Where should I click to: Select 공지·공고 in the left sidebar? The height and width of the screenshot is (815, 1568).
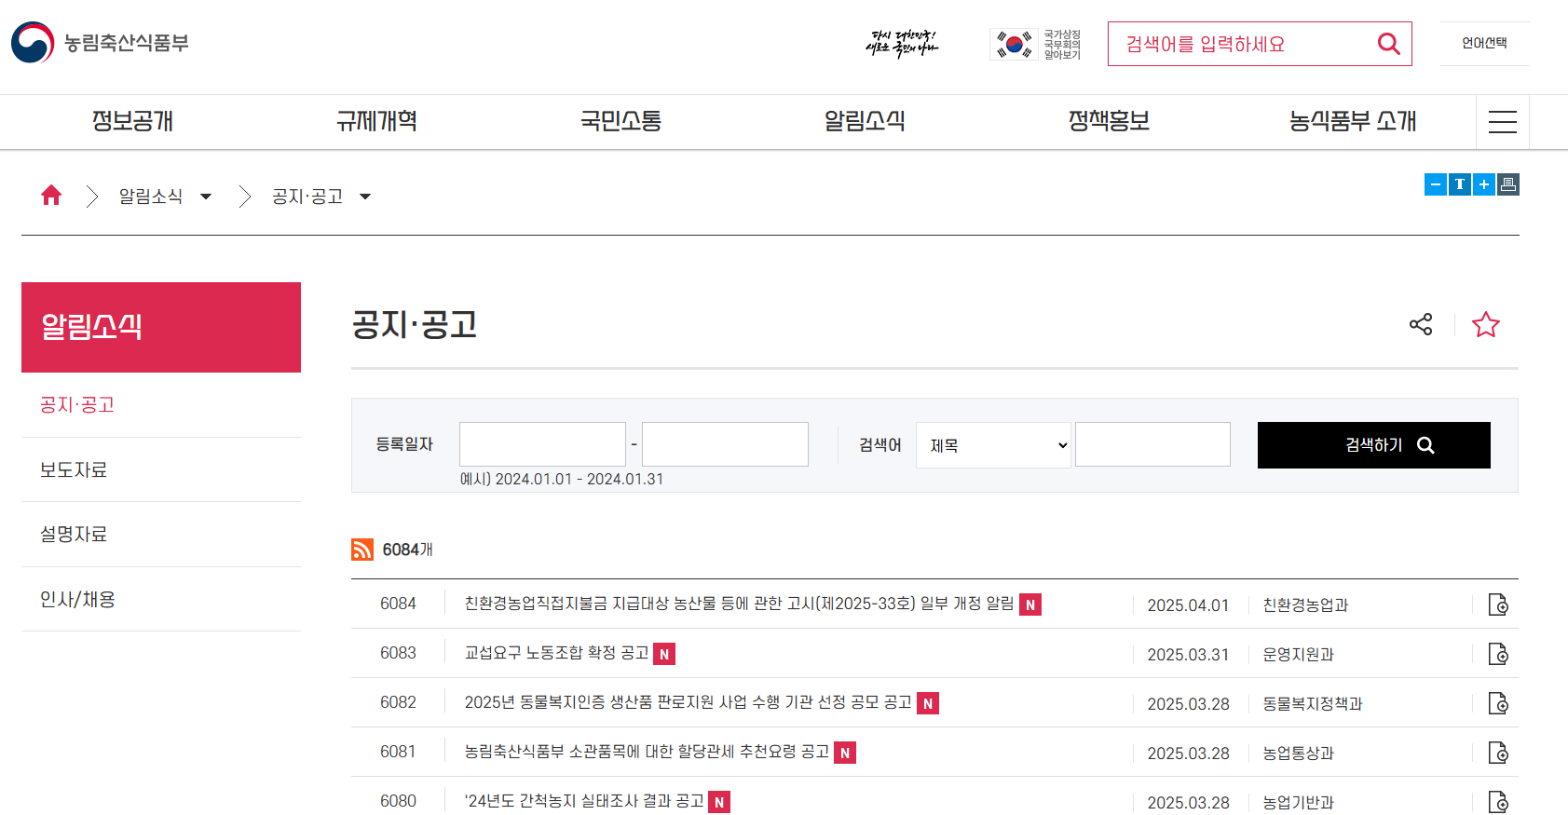(x=161, y=405)
